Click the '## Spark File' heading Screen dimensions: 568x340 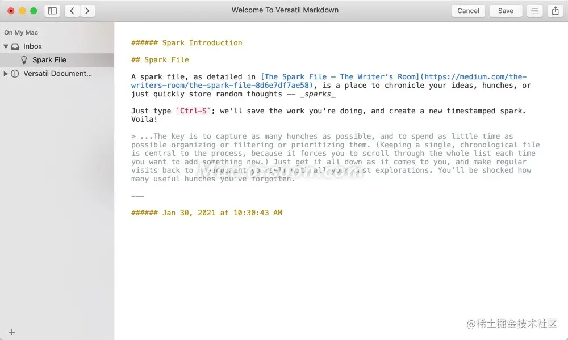(160, 60)
